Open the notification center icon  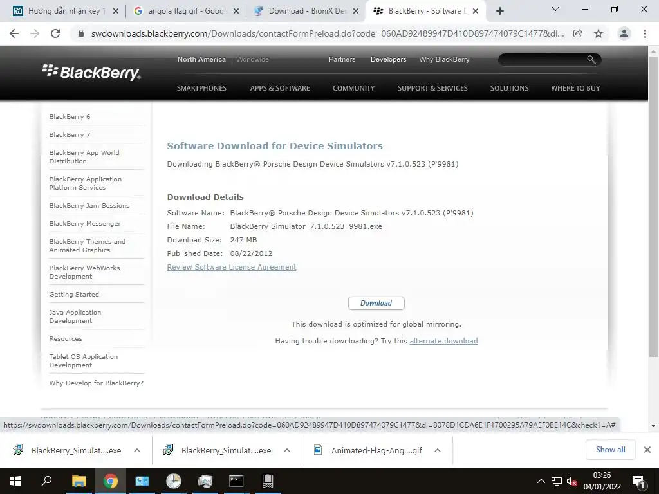(638, 481)
